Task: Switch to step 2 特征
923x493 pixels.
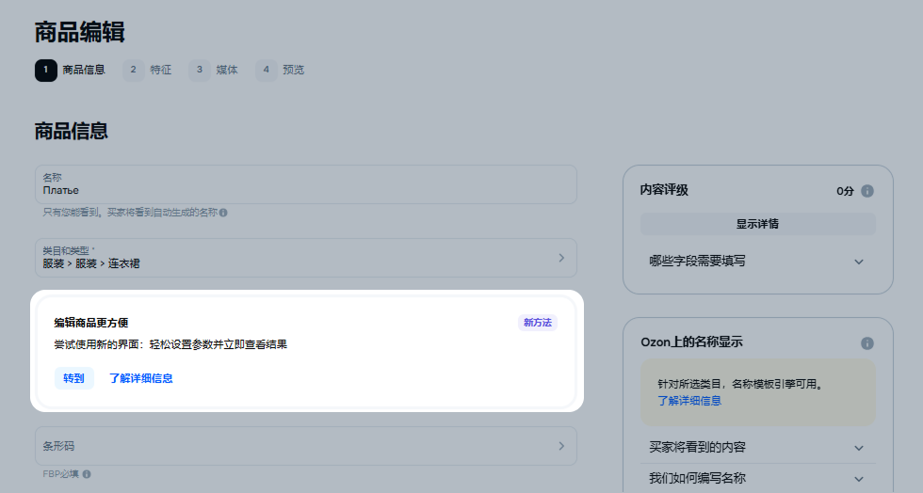Action: tap(148, 70)
